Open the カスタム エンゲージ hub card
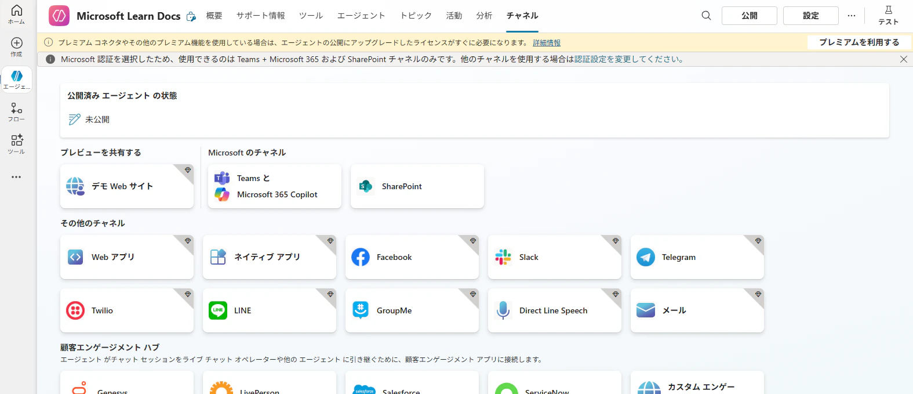This screenshot has height=394, width=913. click(x=697, y=383)
